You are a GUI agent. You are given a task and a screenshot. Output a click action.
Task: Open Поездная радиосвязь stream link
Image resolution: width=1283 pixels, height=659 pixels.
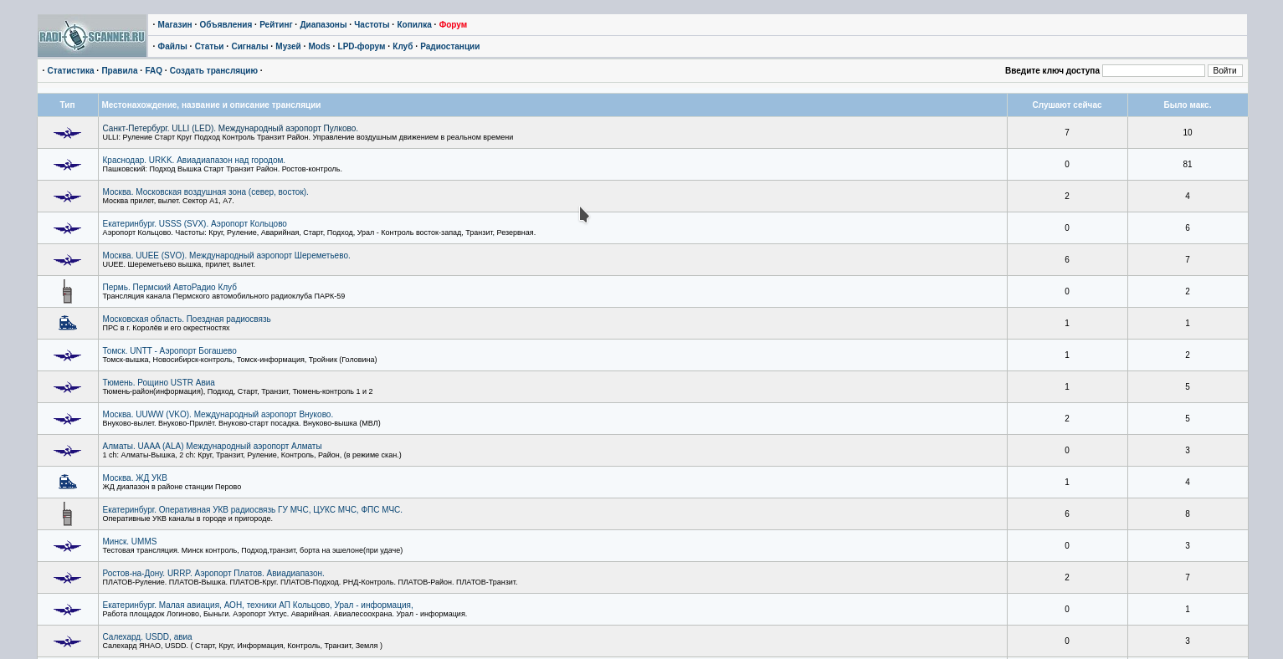click(187, 319)
